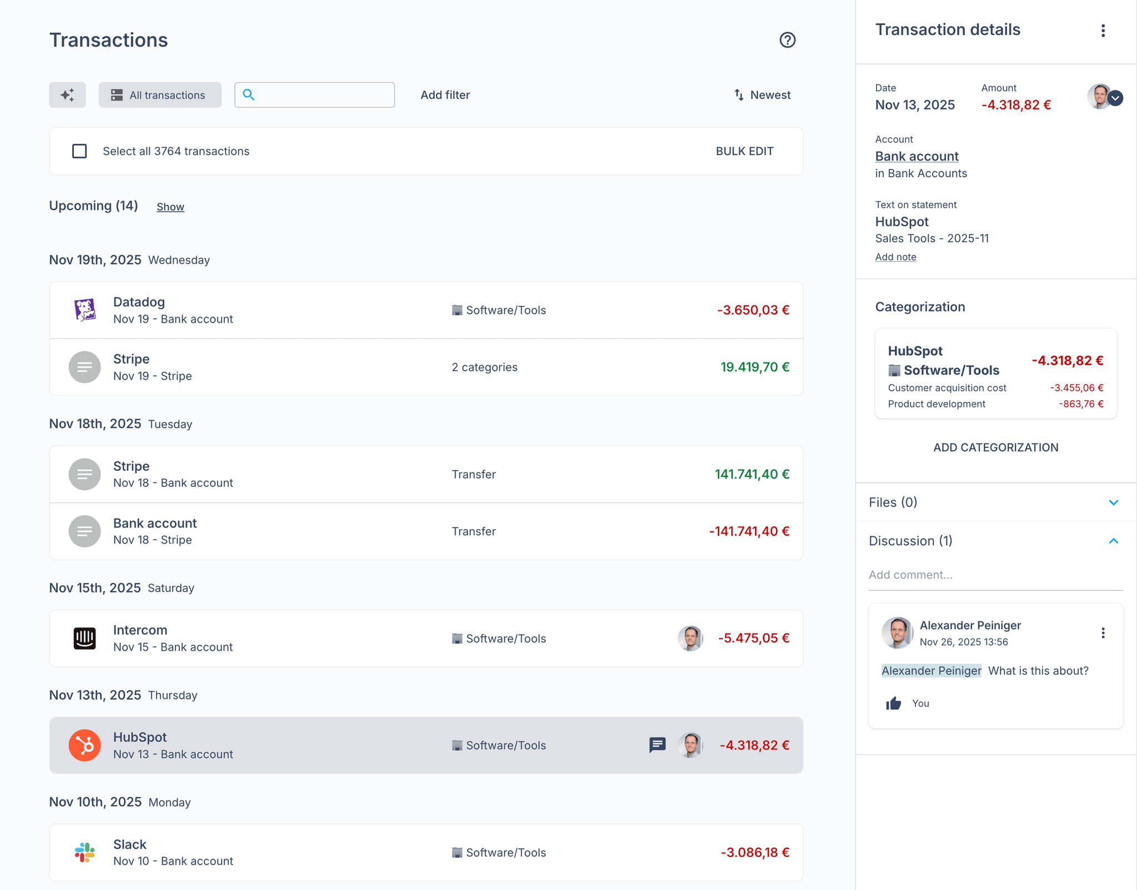The image size is (1137, 890).
Task: Open assignee avatar dropdown in details
Action: (x=1115, y=98)
